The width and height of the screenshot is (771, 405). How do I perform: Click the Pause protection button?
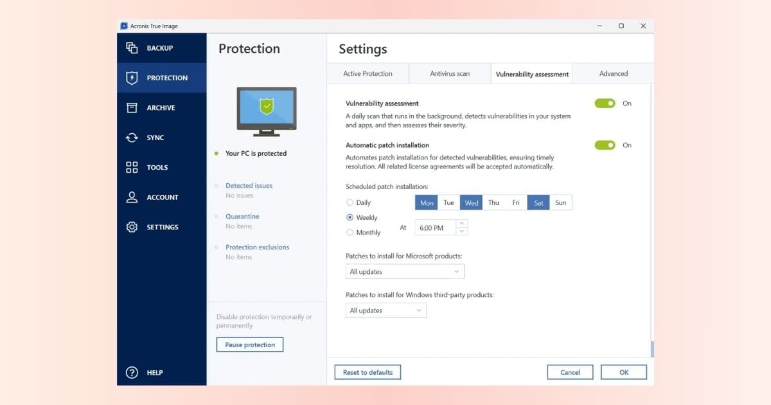coord(250,345)
